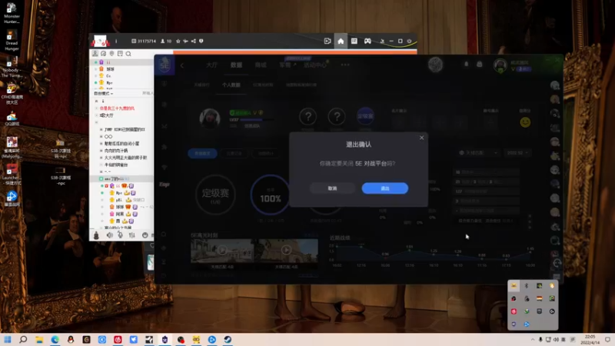This screenshot has width=615, height=346.
Task: Open the home icon in voice chat window
Action: click(341, 42)
